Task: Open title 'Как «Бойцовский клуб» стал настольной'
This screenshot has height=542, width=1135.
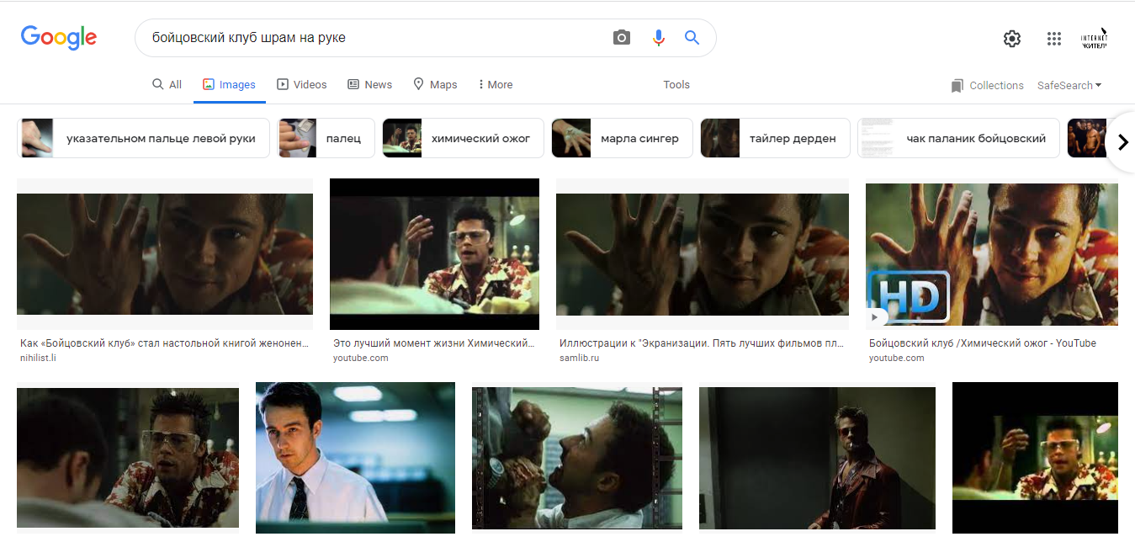Action: (164, 343)
